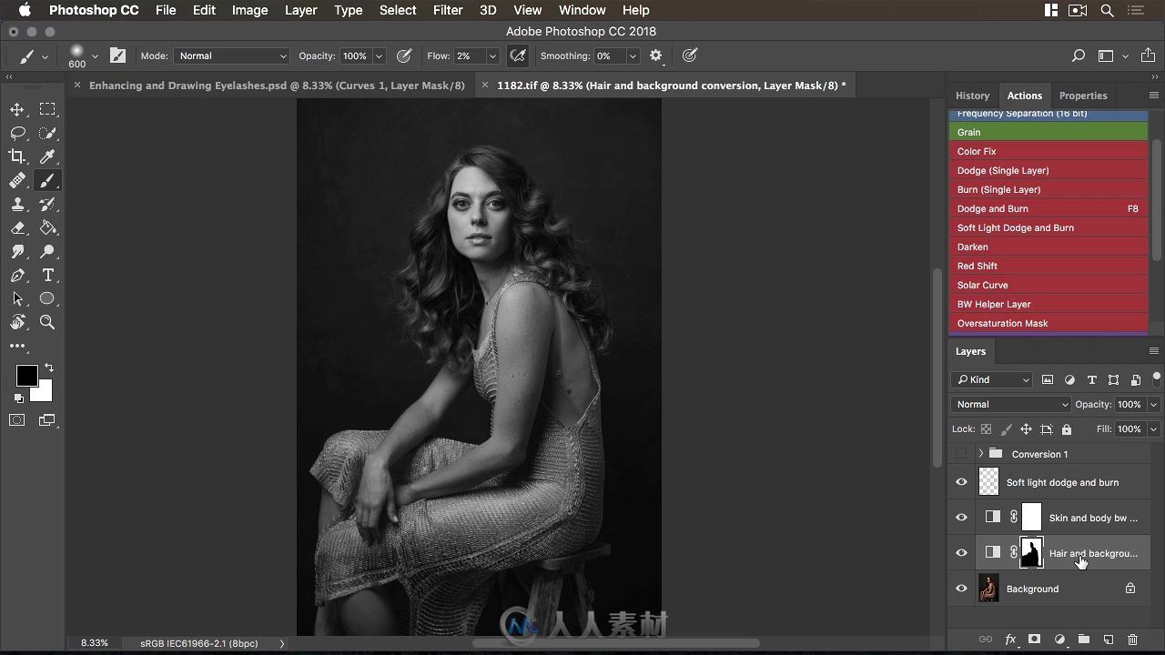Reset default foreground and background colors

tap(19, 398)
